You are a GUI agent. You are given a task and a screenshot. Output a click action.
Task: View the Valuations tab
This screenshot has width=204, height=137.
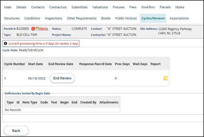(100, 7)
